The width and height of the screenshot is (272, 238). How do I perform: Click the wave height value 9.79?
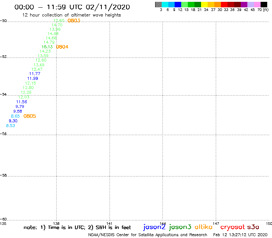point(20,107)
